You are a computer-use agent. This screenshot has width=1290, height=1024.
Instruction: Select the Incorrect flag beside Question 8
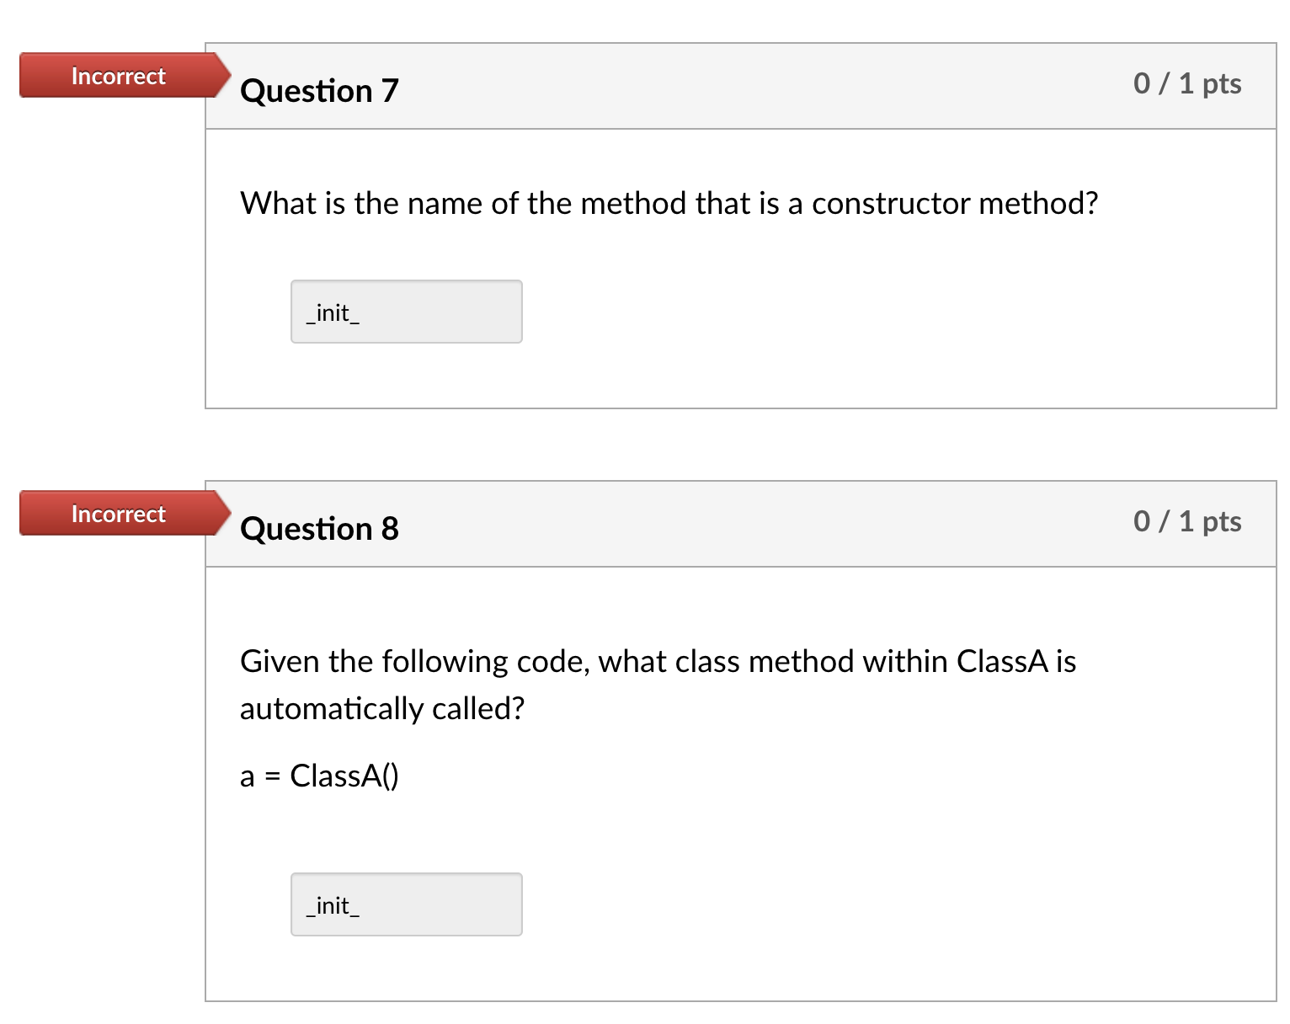tap(125, 514)
